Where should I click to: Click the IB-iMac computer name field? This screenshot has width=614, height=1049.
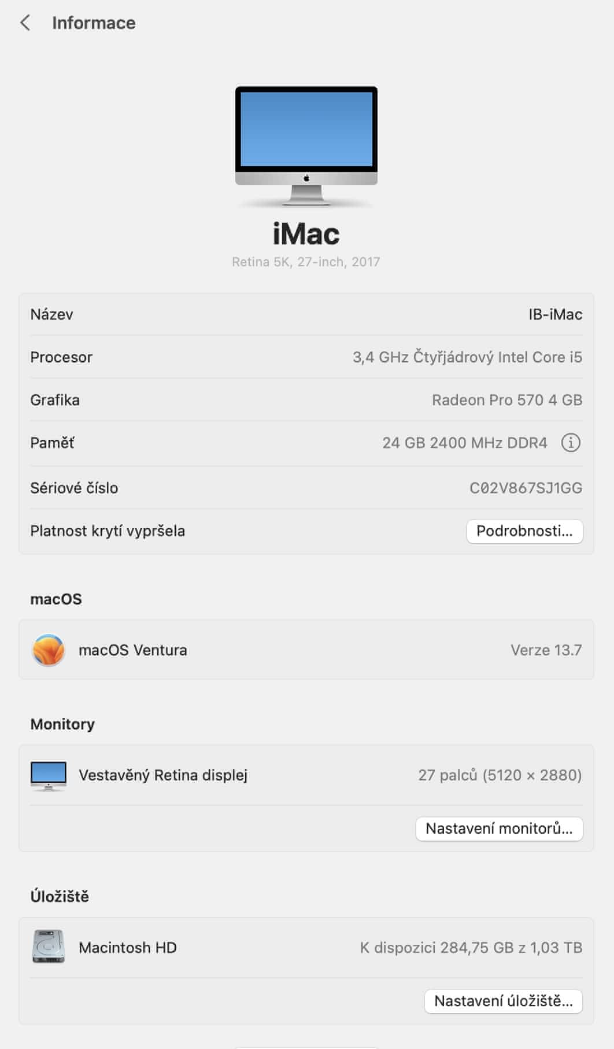(555, 314)
